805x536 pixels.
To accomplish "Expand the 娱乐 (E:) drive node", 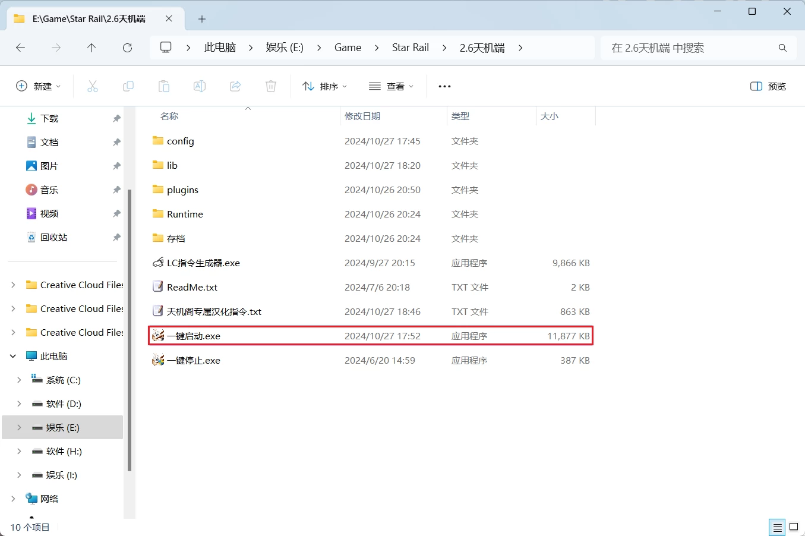I will [x=19, y=427].
